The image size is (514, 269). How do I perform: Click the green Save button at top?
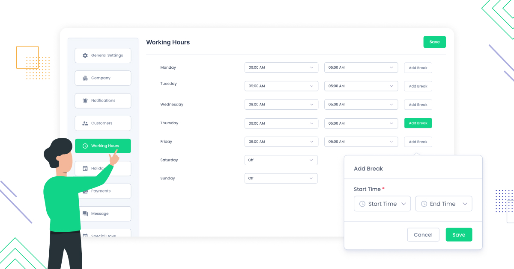point(434,42)
